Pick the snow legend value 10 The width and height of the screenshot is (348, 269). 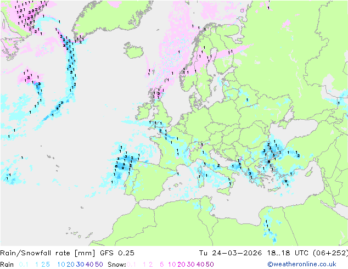coord(172,265)
